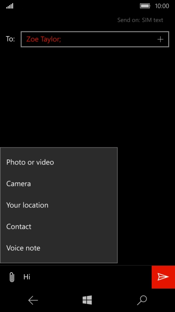Go back using the back arrow
Viewport: 175px width, 312px height.
pos(33,300)
